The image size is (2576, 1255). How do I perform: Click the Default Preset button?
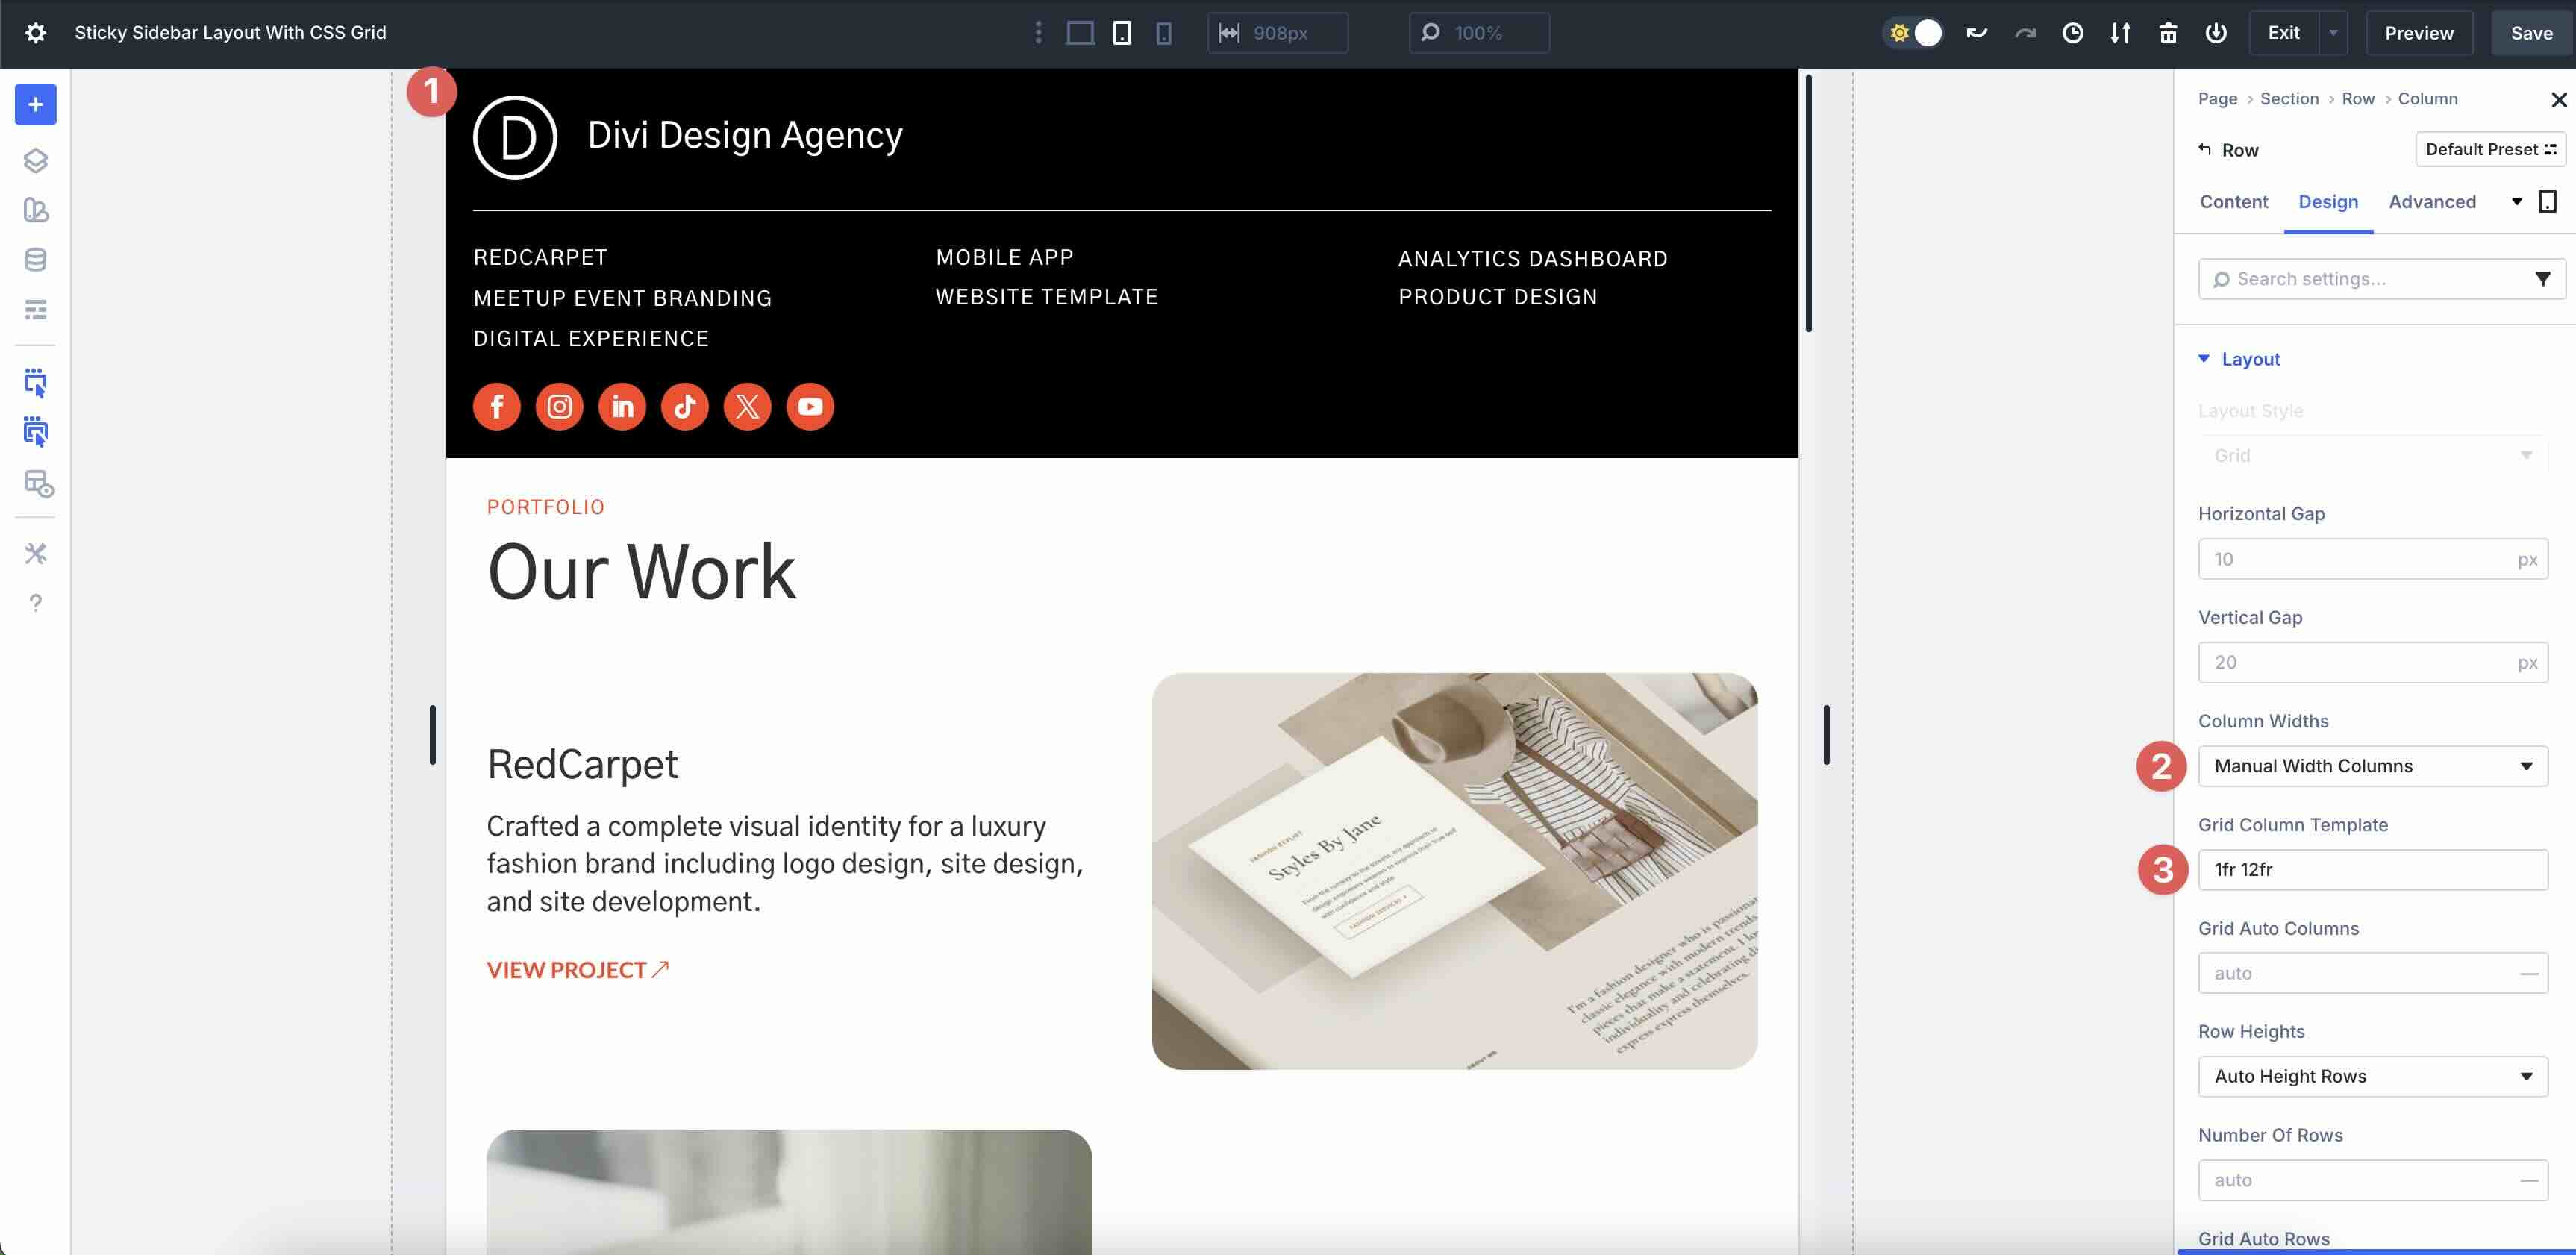[x=2489, y=149]
